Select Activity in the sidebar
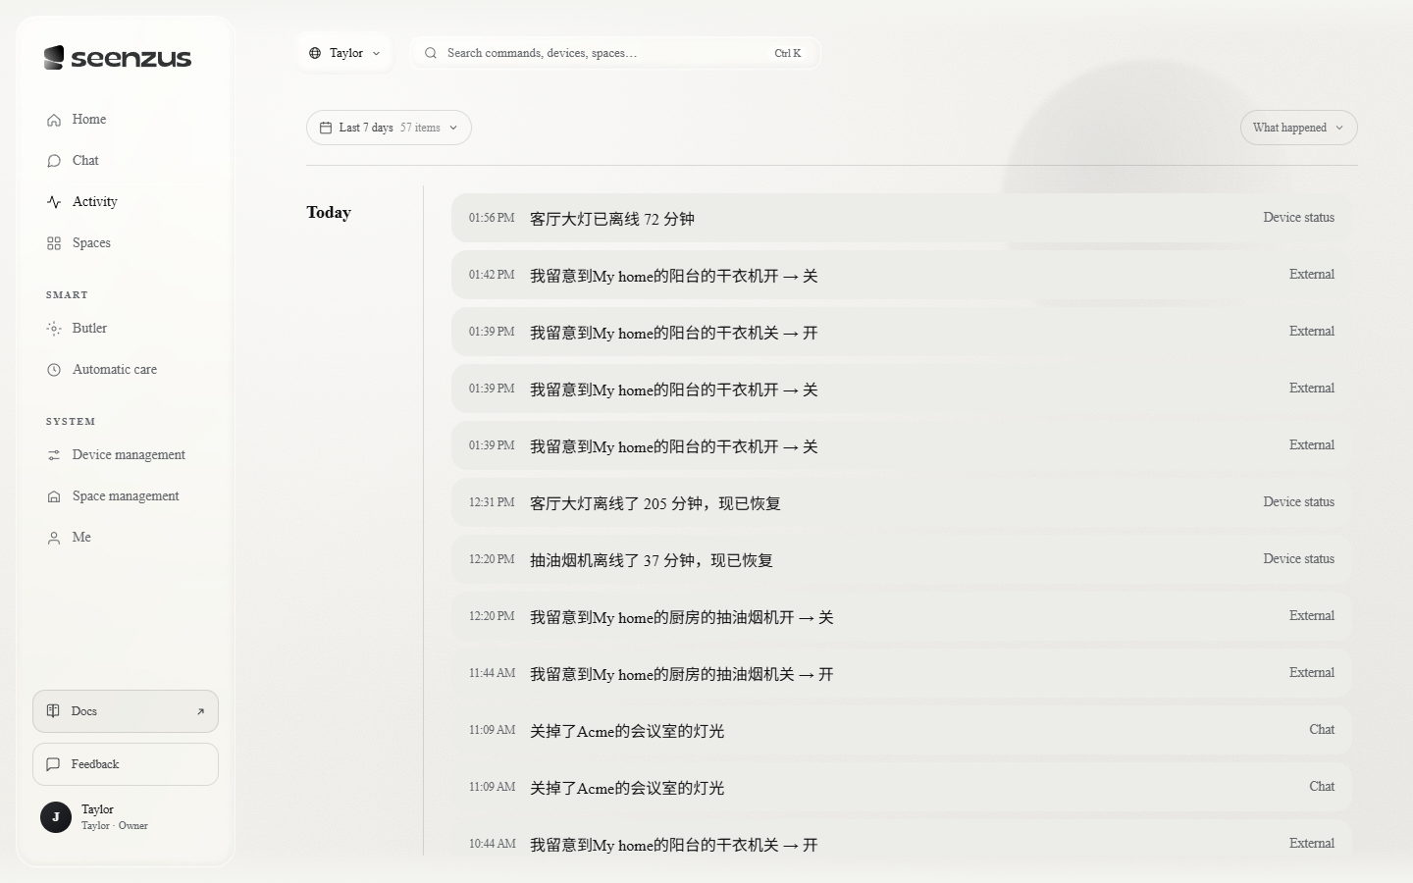 tap(126, 202)
